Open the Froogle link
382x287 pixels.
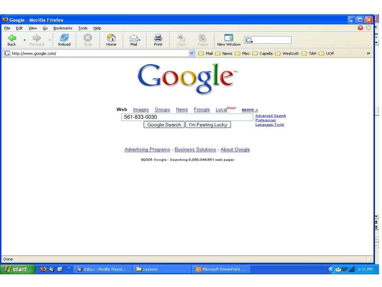[202, 109]
